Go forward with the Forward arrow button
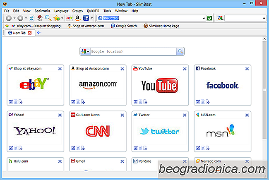Viewport: 269px width, 180px height. 20,18
